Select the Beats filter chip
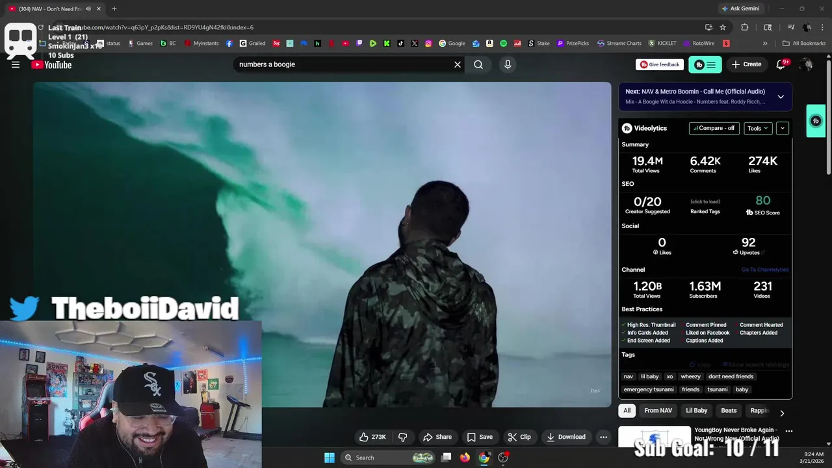 (729, 411)
